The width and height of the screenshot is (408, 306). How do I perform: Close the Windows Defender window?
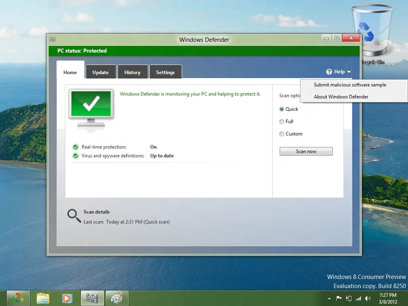[x=351, y=38]
